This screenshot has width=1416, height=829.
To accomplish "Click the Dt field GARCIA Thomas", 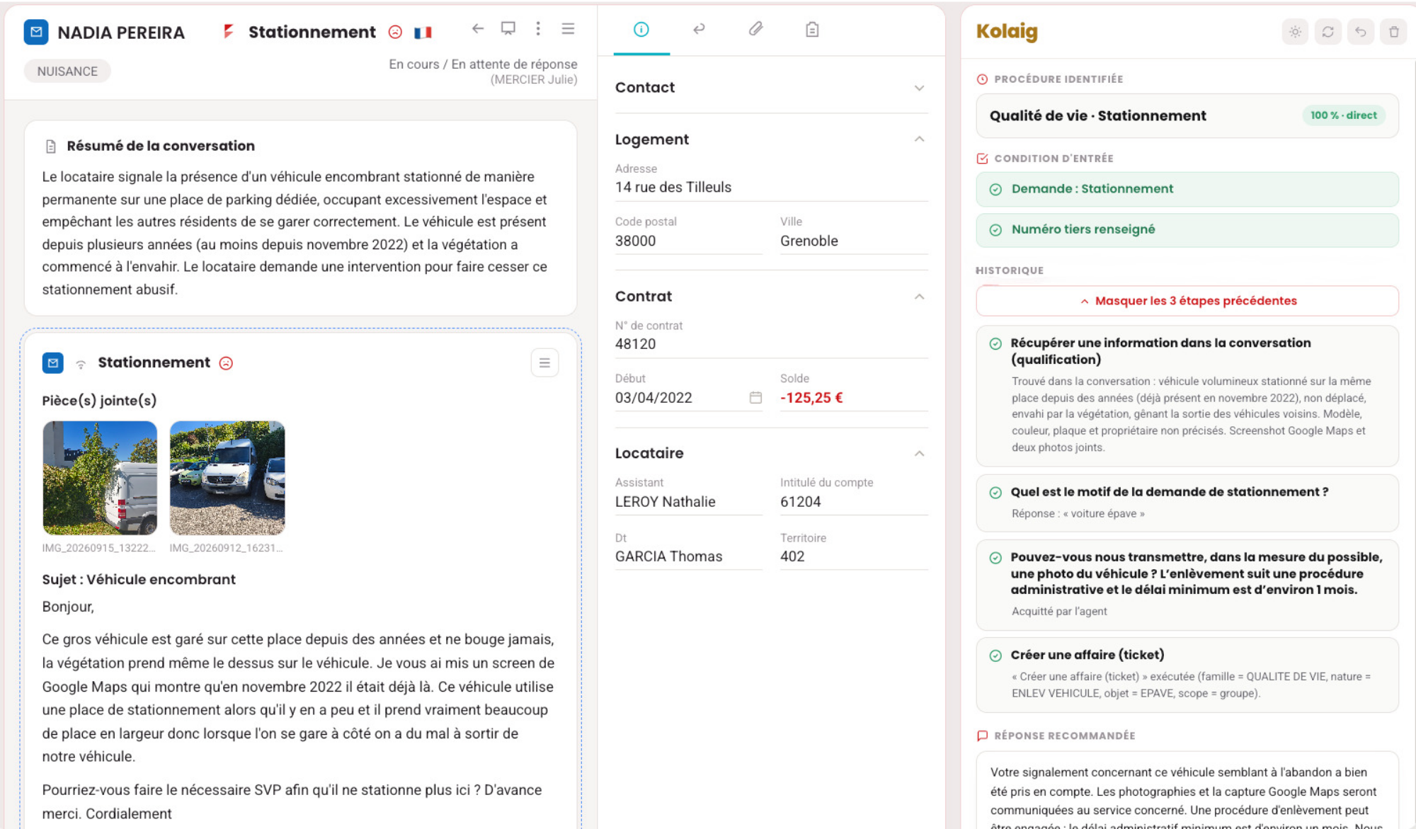I will click(688, 556).
